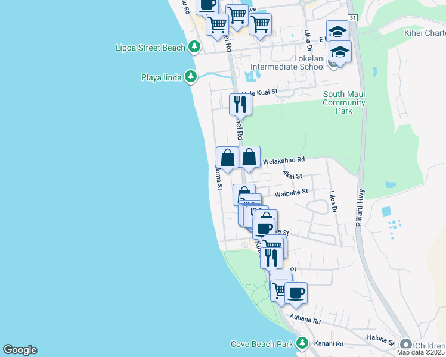Select the Kalama St label
Screen dimensions: 446x357
(218, 176)
